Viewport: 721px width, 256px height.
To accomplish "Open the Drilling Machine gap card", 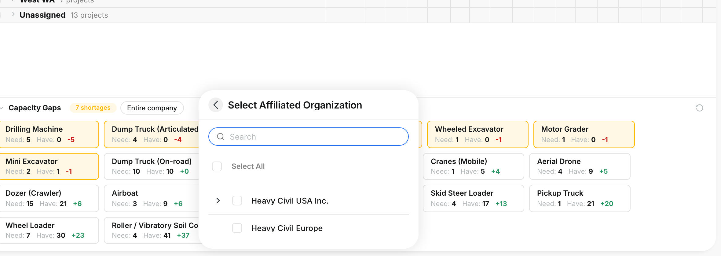I will (x=49, y=134).
